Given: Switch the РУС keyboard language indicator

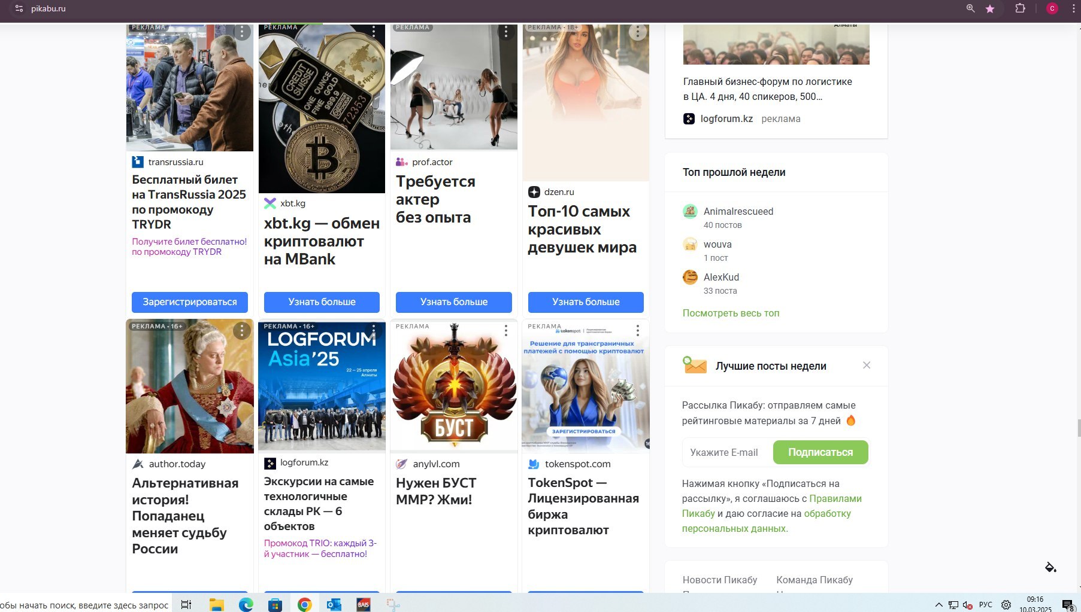Looking at the screenshot, I should (986, 605).
